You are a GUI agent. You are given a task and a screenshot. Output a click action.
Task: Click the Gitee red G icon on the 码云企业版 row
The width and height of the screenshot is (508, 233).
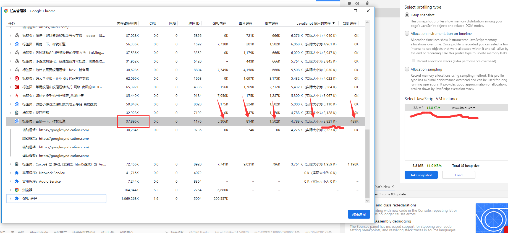[17, 78]
